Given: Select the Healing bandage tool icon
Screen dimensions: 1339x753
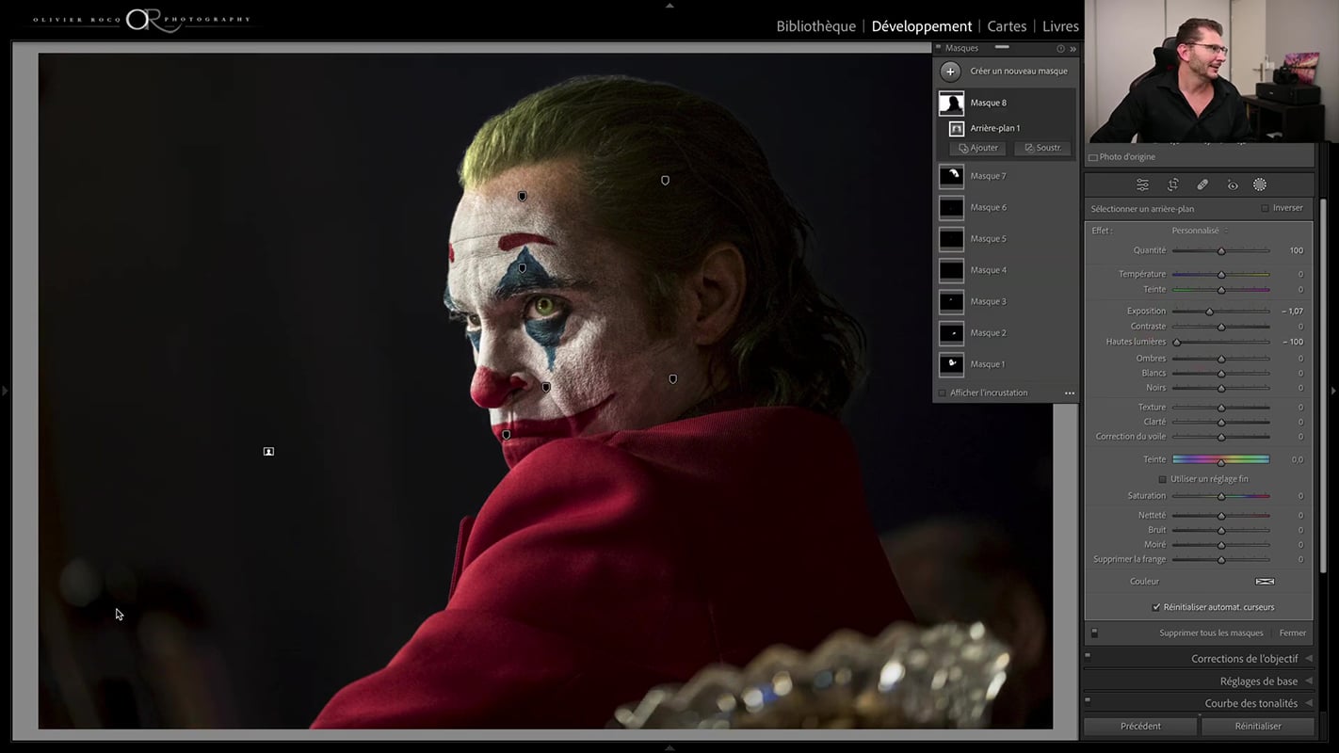Looking at the screenshot, I should click(x=1202, y=185).
